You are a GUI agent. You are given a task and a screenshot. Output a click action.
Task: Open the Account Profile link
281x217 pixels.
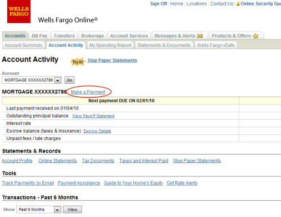[x=17, y=161]
